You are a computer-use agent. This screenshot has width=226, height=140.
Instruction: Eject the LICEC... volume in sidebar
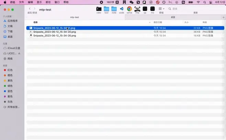(19, 54)
